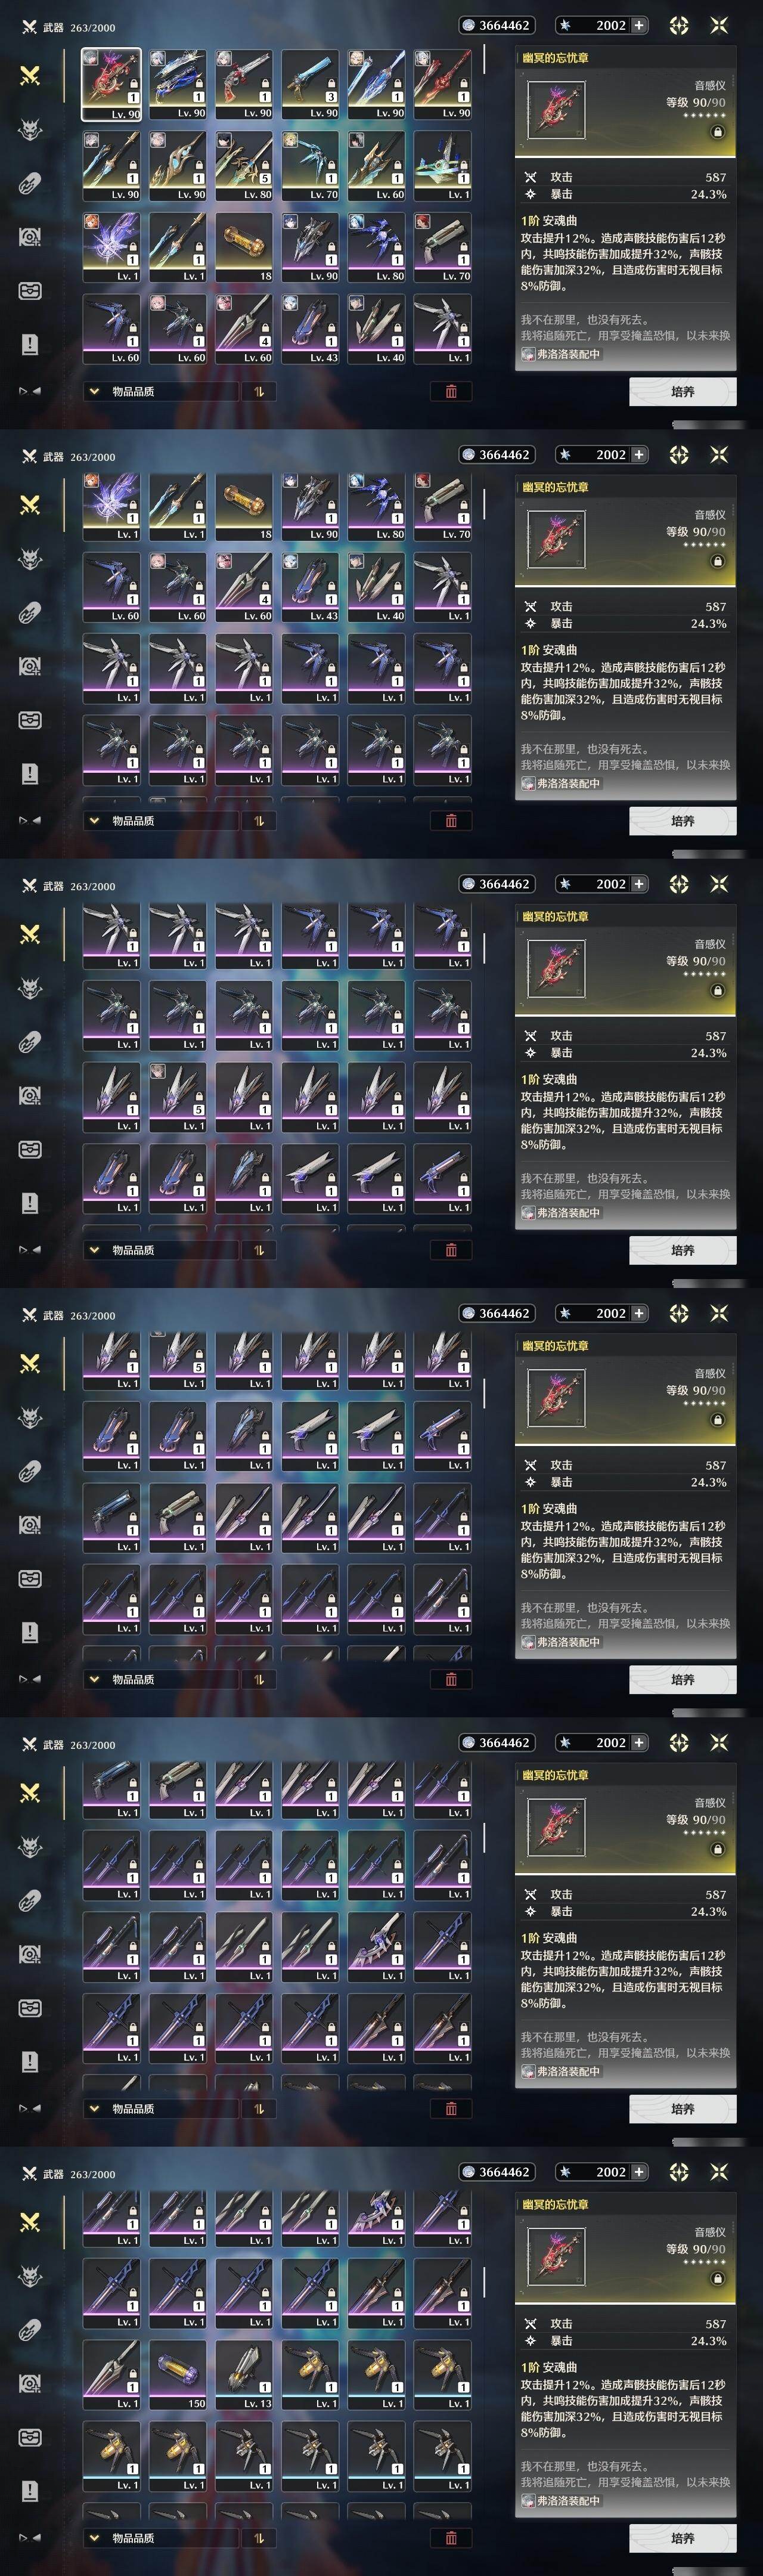Add Astrite with the plus icon beside topmost 2002
763x2576 pixels.
639,25
